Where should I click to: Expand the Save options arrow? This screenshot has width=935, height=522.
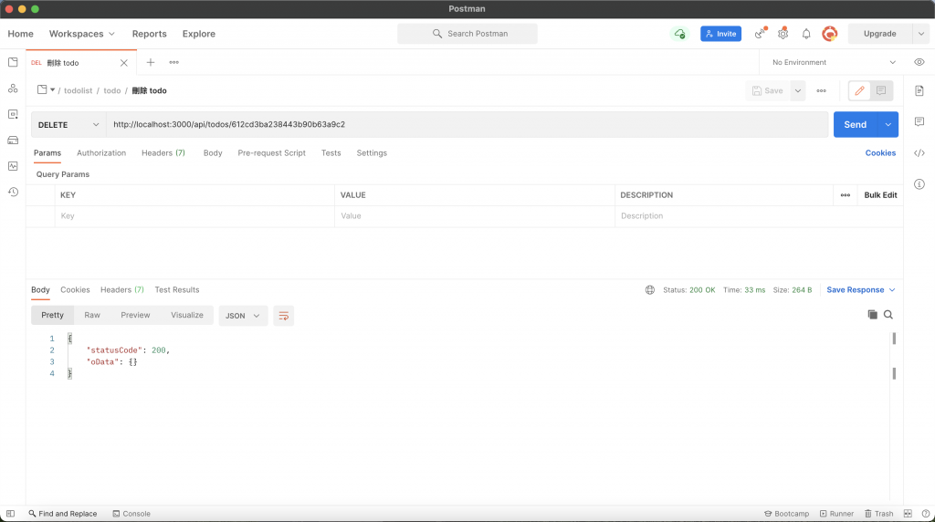coord(797,90)
